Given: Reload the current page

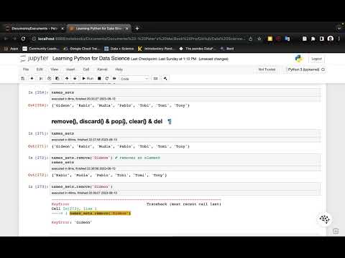Looking at the screenshot, I should point(23,39).
